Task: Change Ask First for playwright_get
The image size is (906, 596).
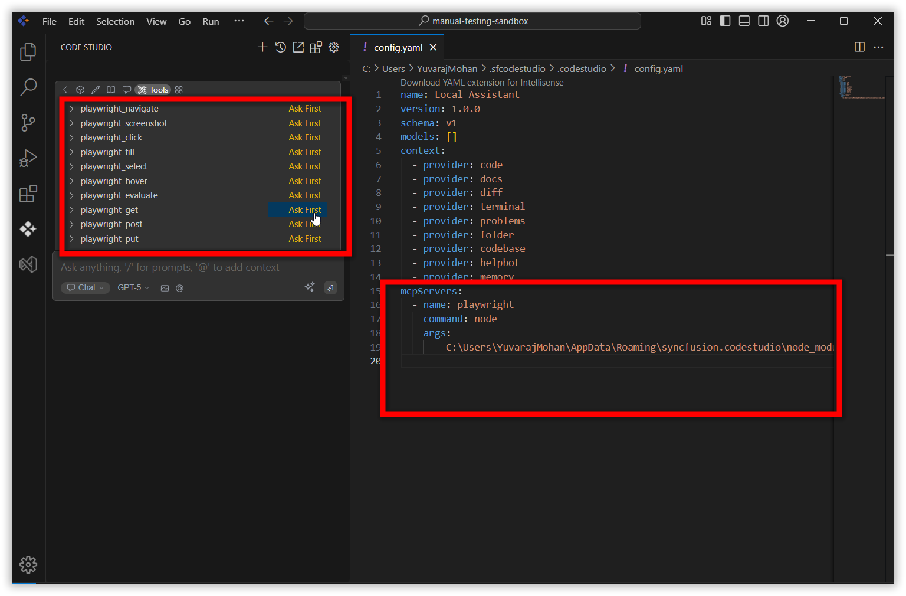Action: click(x=305, y=210)
